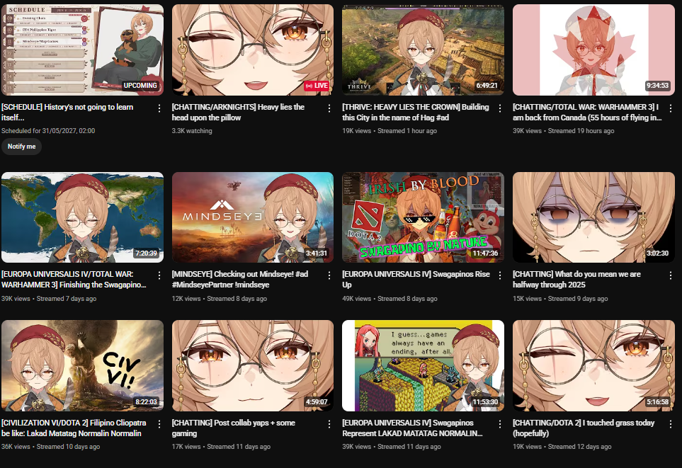
Task: Open the three-dot menu for Post collab yaps
Action: 329,424
